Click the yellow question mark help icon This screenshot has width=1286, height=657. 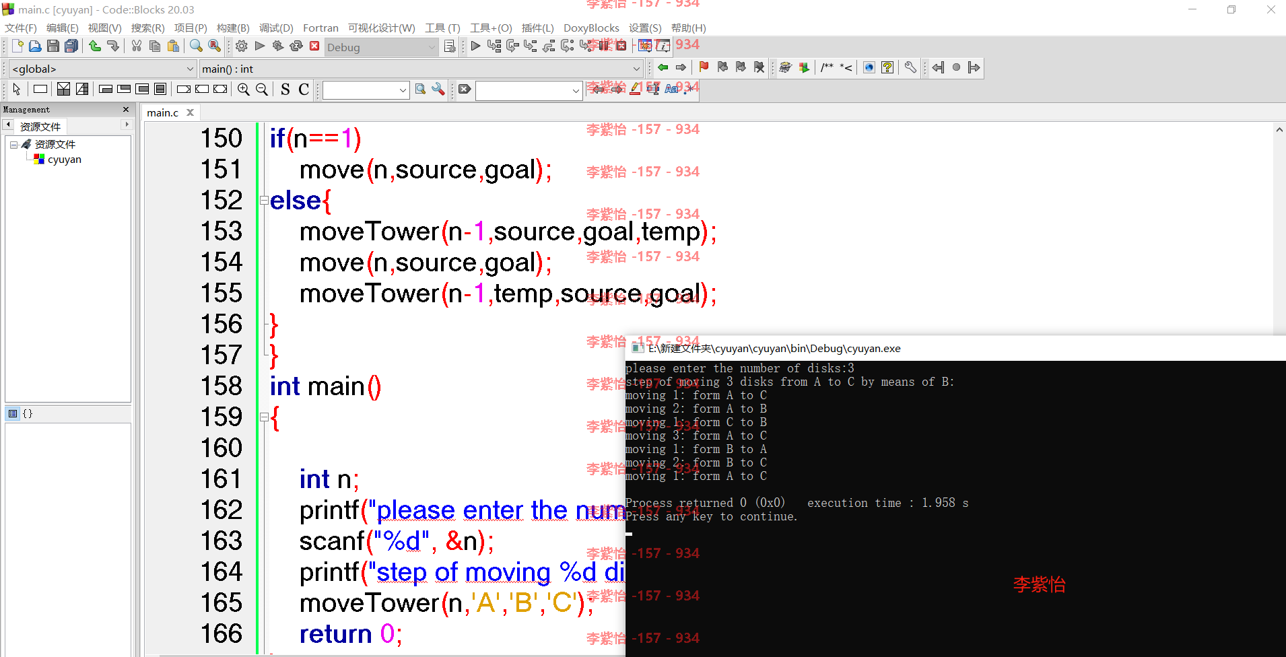(887, 67)
